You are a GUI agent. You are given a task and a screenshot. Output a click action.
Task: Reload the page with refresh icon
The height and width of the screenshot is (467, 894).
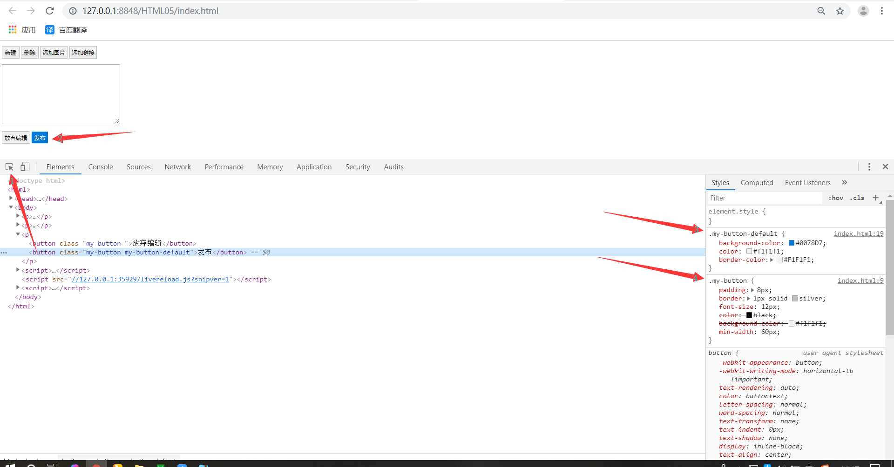pyautogui.click(x=50, y=11)
